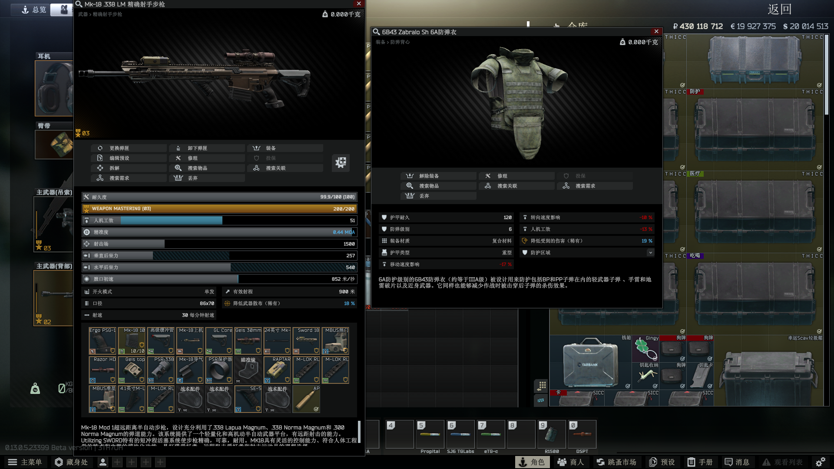Open the 跳蚤市场 flea market tab
Viewport: 834px width, 469px height.
click(616, 462)
